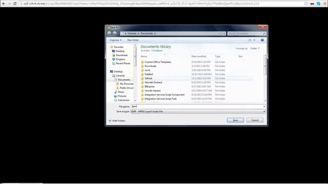Open the Organize menu
Screen dimensions: 328x184
pyautogui.click(x=115, y=40)
